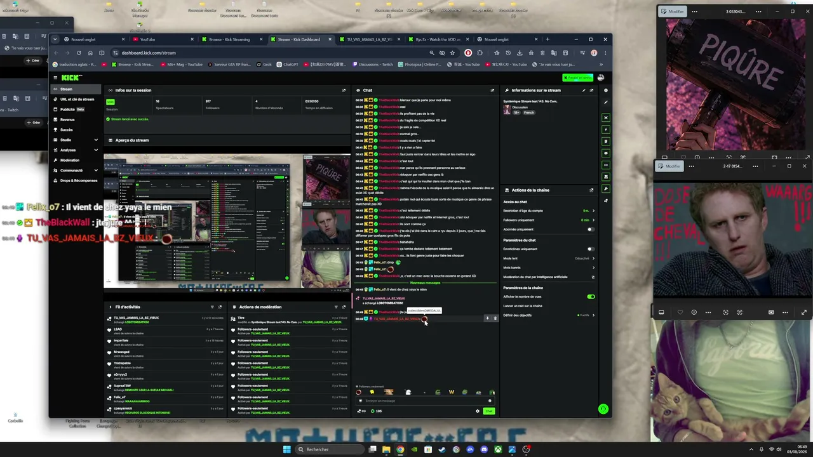813x457 pixels.
Task: Open URL et clé du stream page
Action: (x=76, y=99)
